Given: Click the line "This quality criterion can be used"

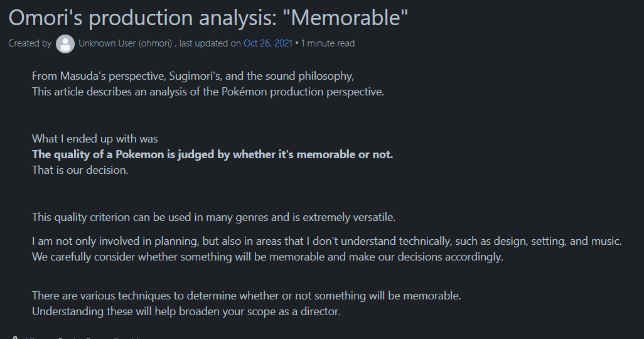Looking at the screenshot, I should click(x=213, y=217).
